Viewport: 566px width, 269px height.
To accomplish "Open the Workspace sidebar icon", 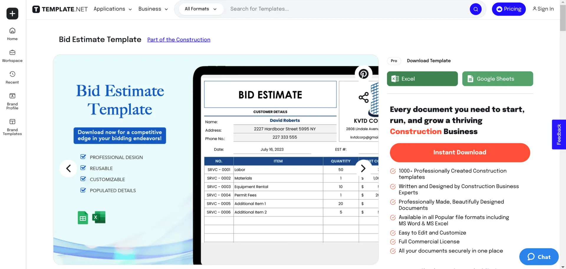I will click(12, 56).
